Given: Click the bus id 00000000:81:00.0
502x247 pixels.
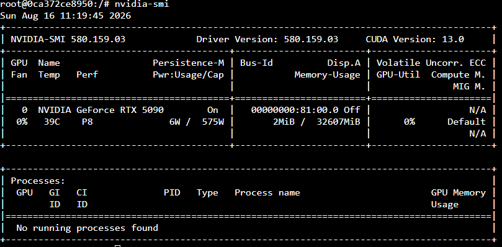Looking at the screenshot, I should click(295, 110).
